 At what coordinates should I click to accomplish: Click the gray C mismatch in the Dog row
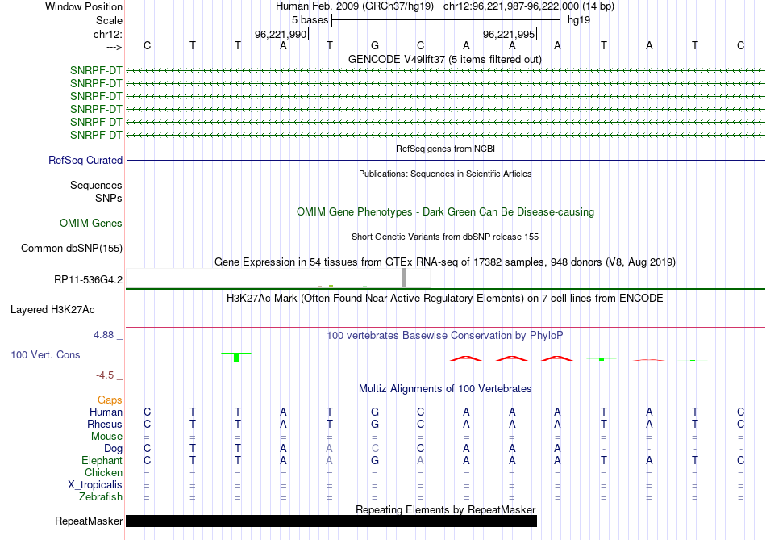point(375,449)
